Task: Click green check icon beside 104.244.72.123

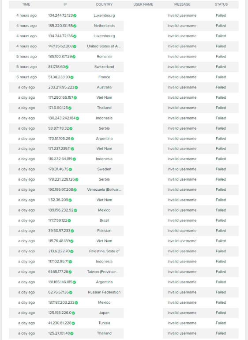Action: (x=75, y=15)
